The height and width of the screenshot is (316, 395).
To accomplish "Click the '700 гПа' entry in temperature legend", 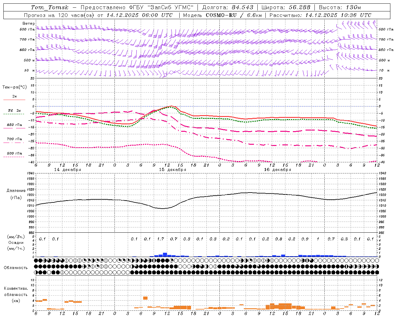I will click(x=15, y=139).
